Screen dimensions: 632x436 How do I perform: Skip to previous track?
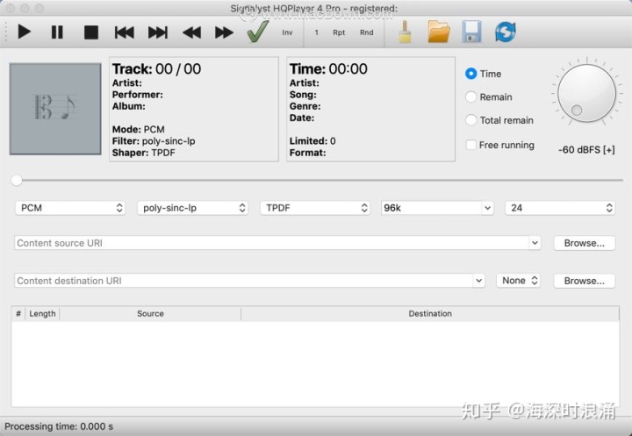click(124, 32)
